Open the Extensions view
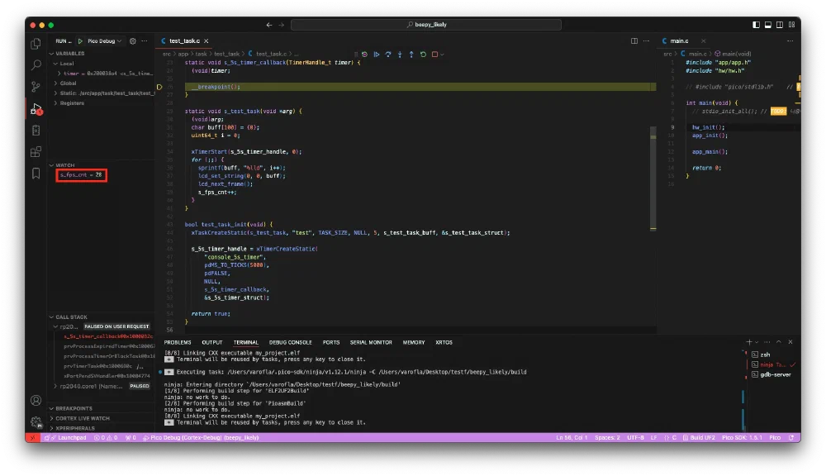 point(36,152)
